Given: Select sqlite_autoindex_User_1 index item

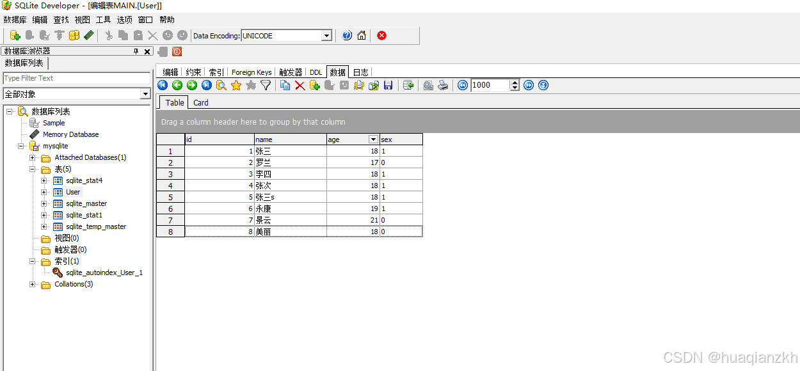Looking at the screenshot, I should pos(104,272).
